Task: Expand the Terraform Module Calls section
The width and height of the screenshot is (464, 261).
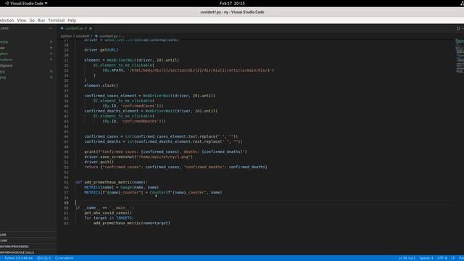Action: click(x=28, y=252)
